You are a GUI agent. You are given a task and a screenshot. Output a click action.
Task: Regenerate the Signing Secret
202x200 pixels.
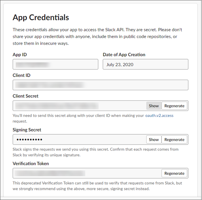pos(174,140)
